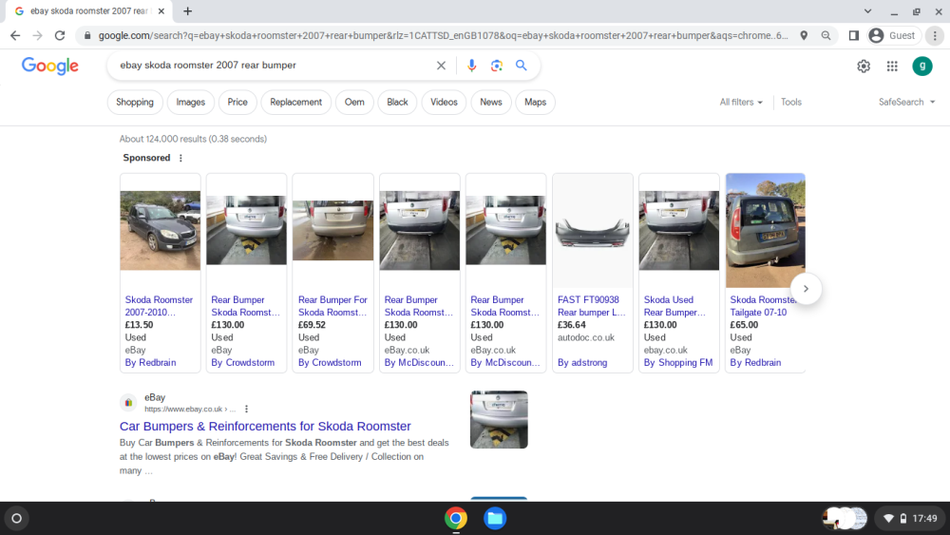Toggle the browser side panel
This screenshot has width=950, height=535.
[854, 36]
